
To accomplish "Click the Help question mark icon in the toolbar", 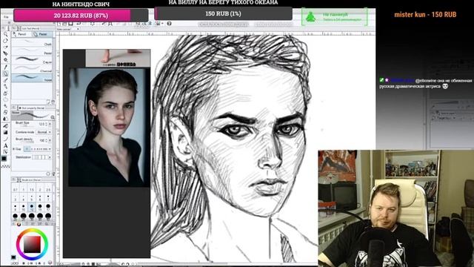I will point(169,23).
